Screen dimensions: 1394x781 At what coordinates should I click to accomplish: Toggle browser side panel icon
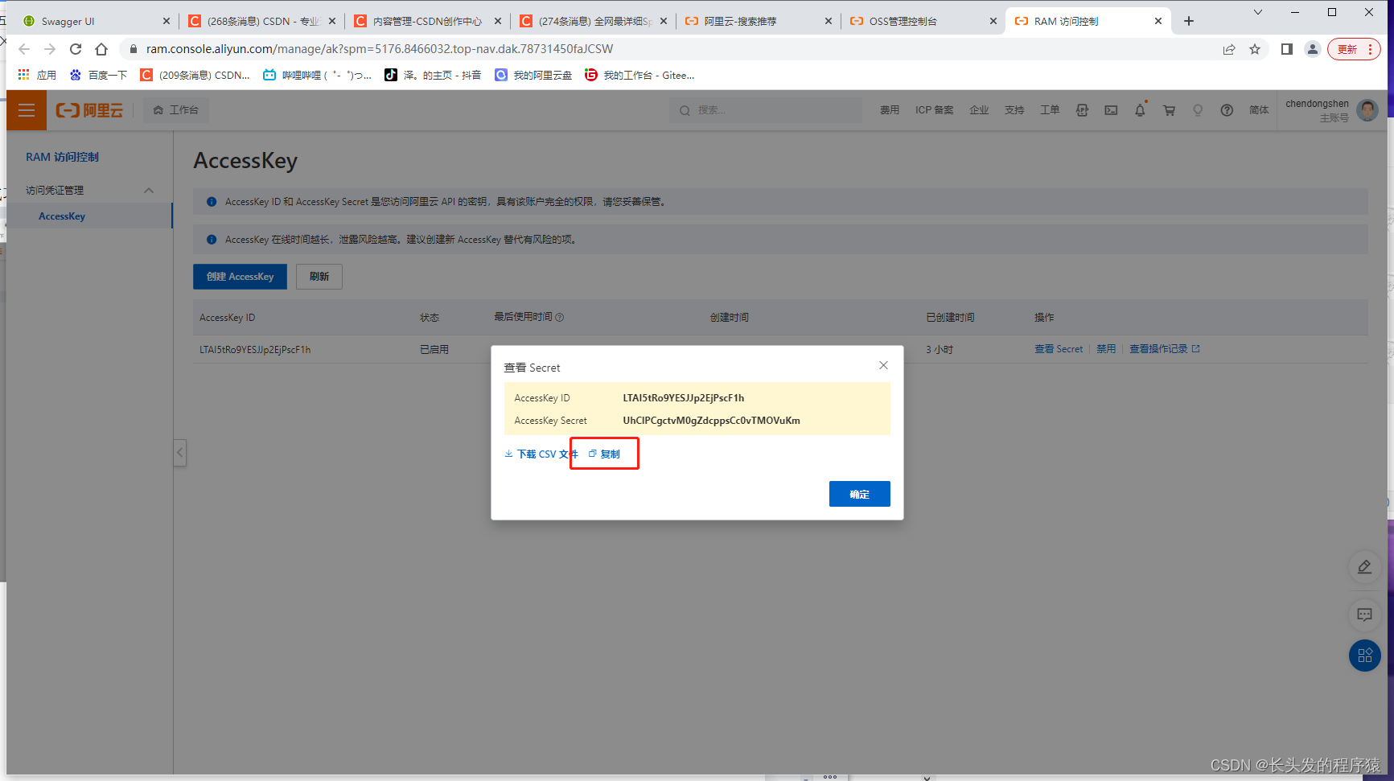pos(1287,49)
